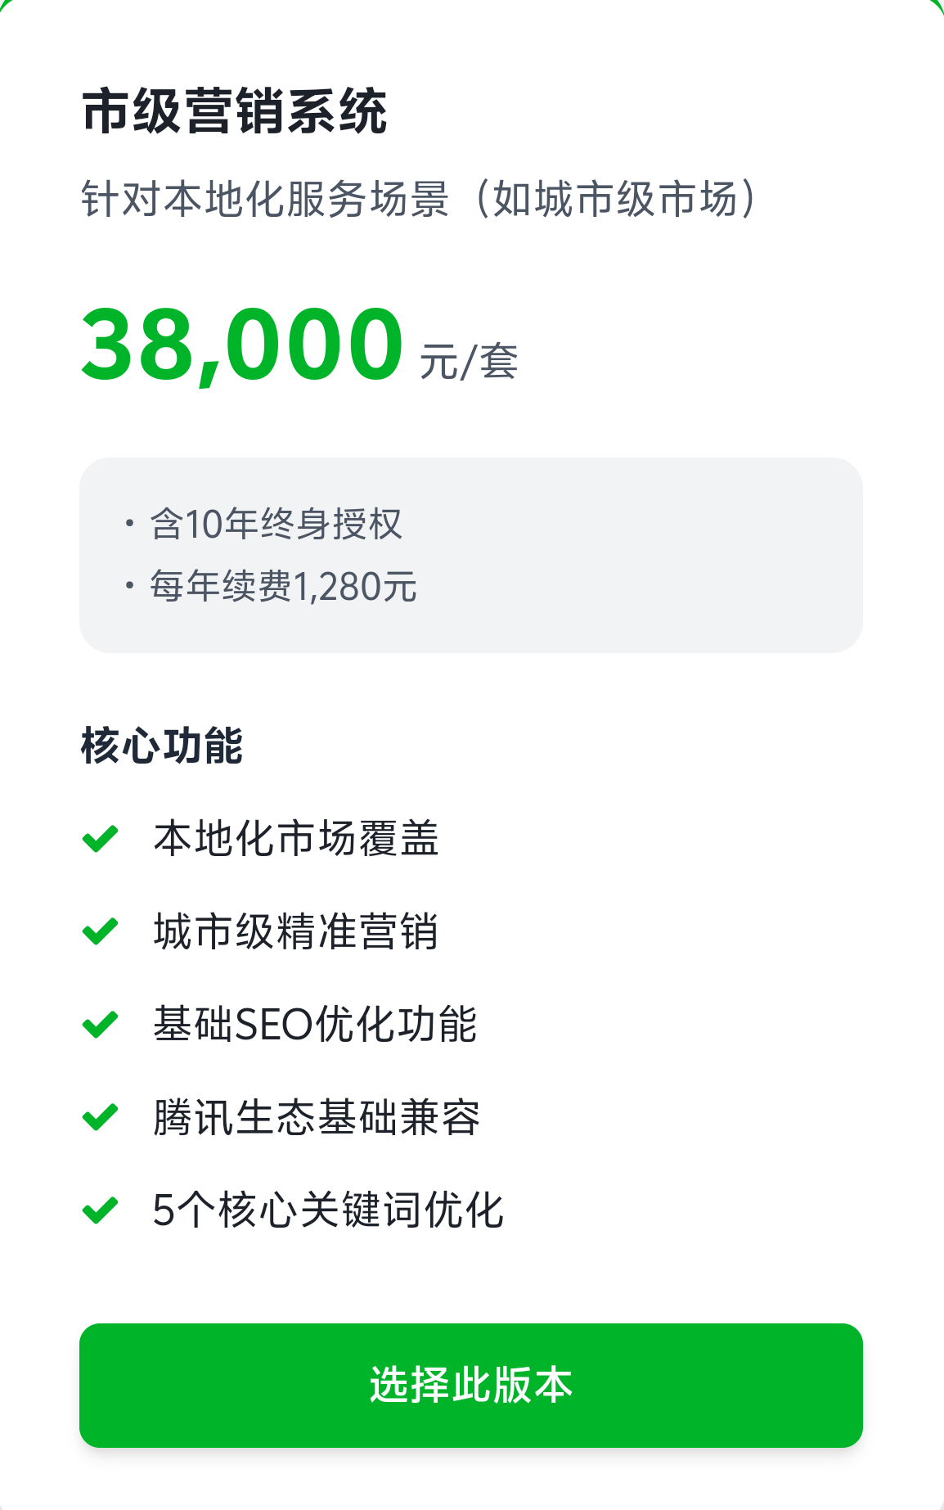Click the 5个核心关键词优化 feature text
The width and height of the screenshot is (944, 1510).
pyautogui.click(x=328, y=1210)
